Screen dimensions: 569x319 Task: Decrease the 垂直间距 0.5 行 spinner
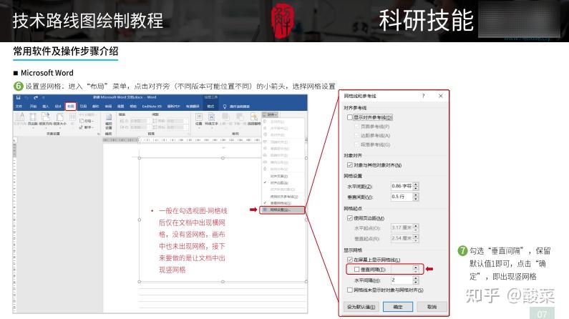click(416, 199)
